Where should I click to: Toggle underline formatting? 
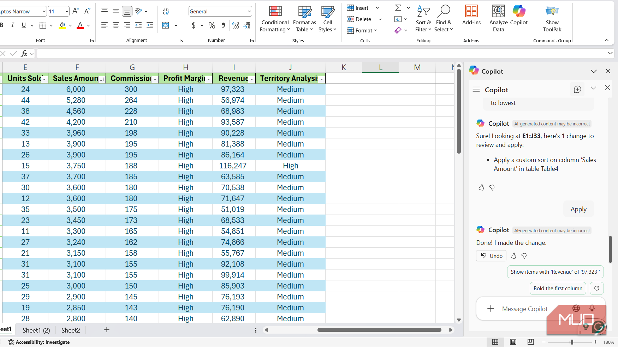click(24, 25)
